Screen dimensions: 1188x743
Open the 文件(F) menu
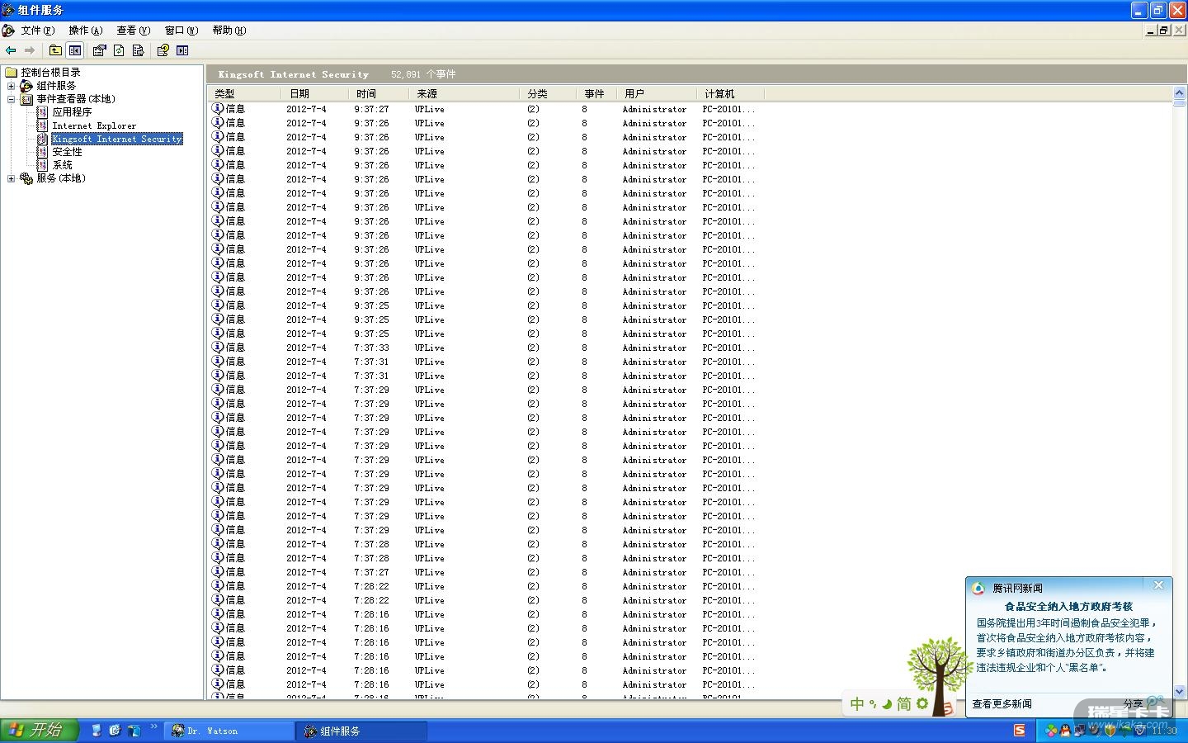(x=38, y=31)
